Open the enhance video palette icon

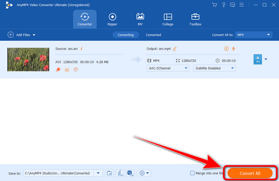pyautogui.click(x=76, y=70)
